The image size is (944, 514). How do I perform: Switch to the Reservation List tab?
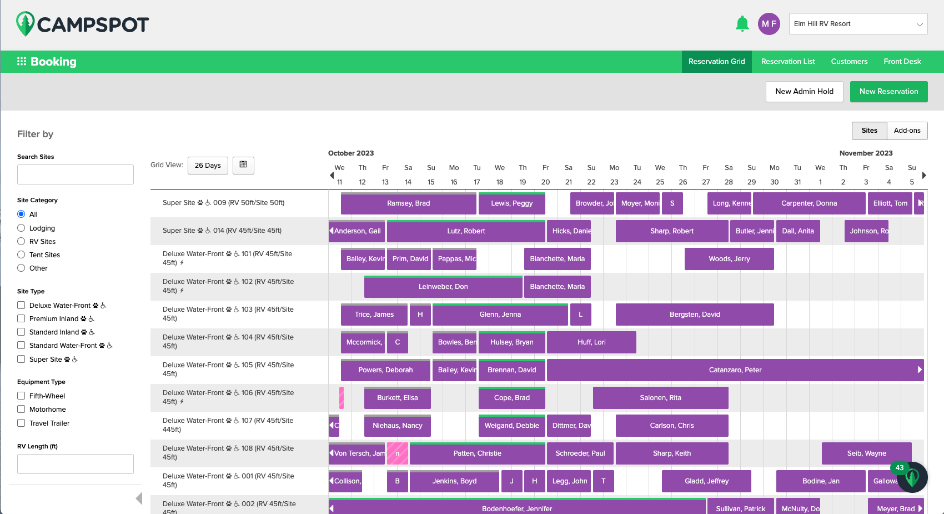[788, 61]
